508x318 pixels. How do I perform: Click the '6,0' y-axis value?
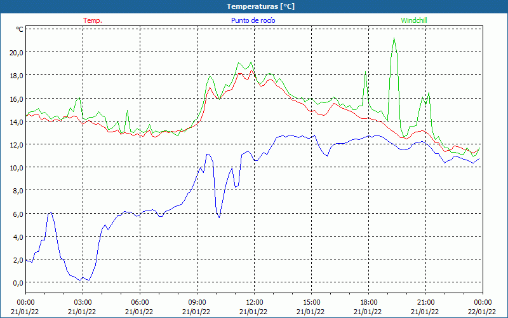[18, 214]
